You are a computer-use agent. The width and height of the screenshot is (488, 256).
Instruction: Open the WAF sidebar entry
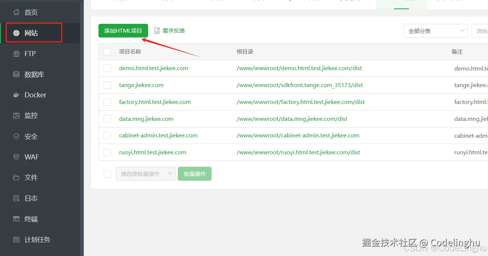coord(40,157)
